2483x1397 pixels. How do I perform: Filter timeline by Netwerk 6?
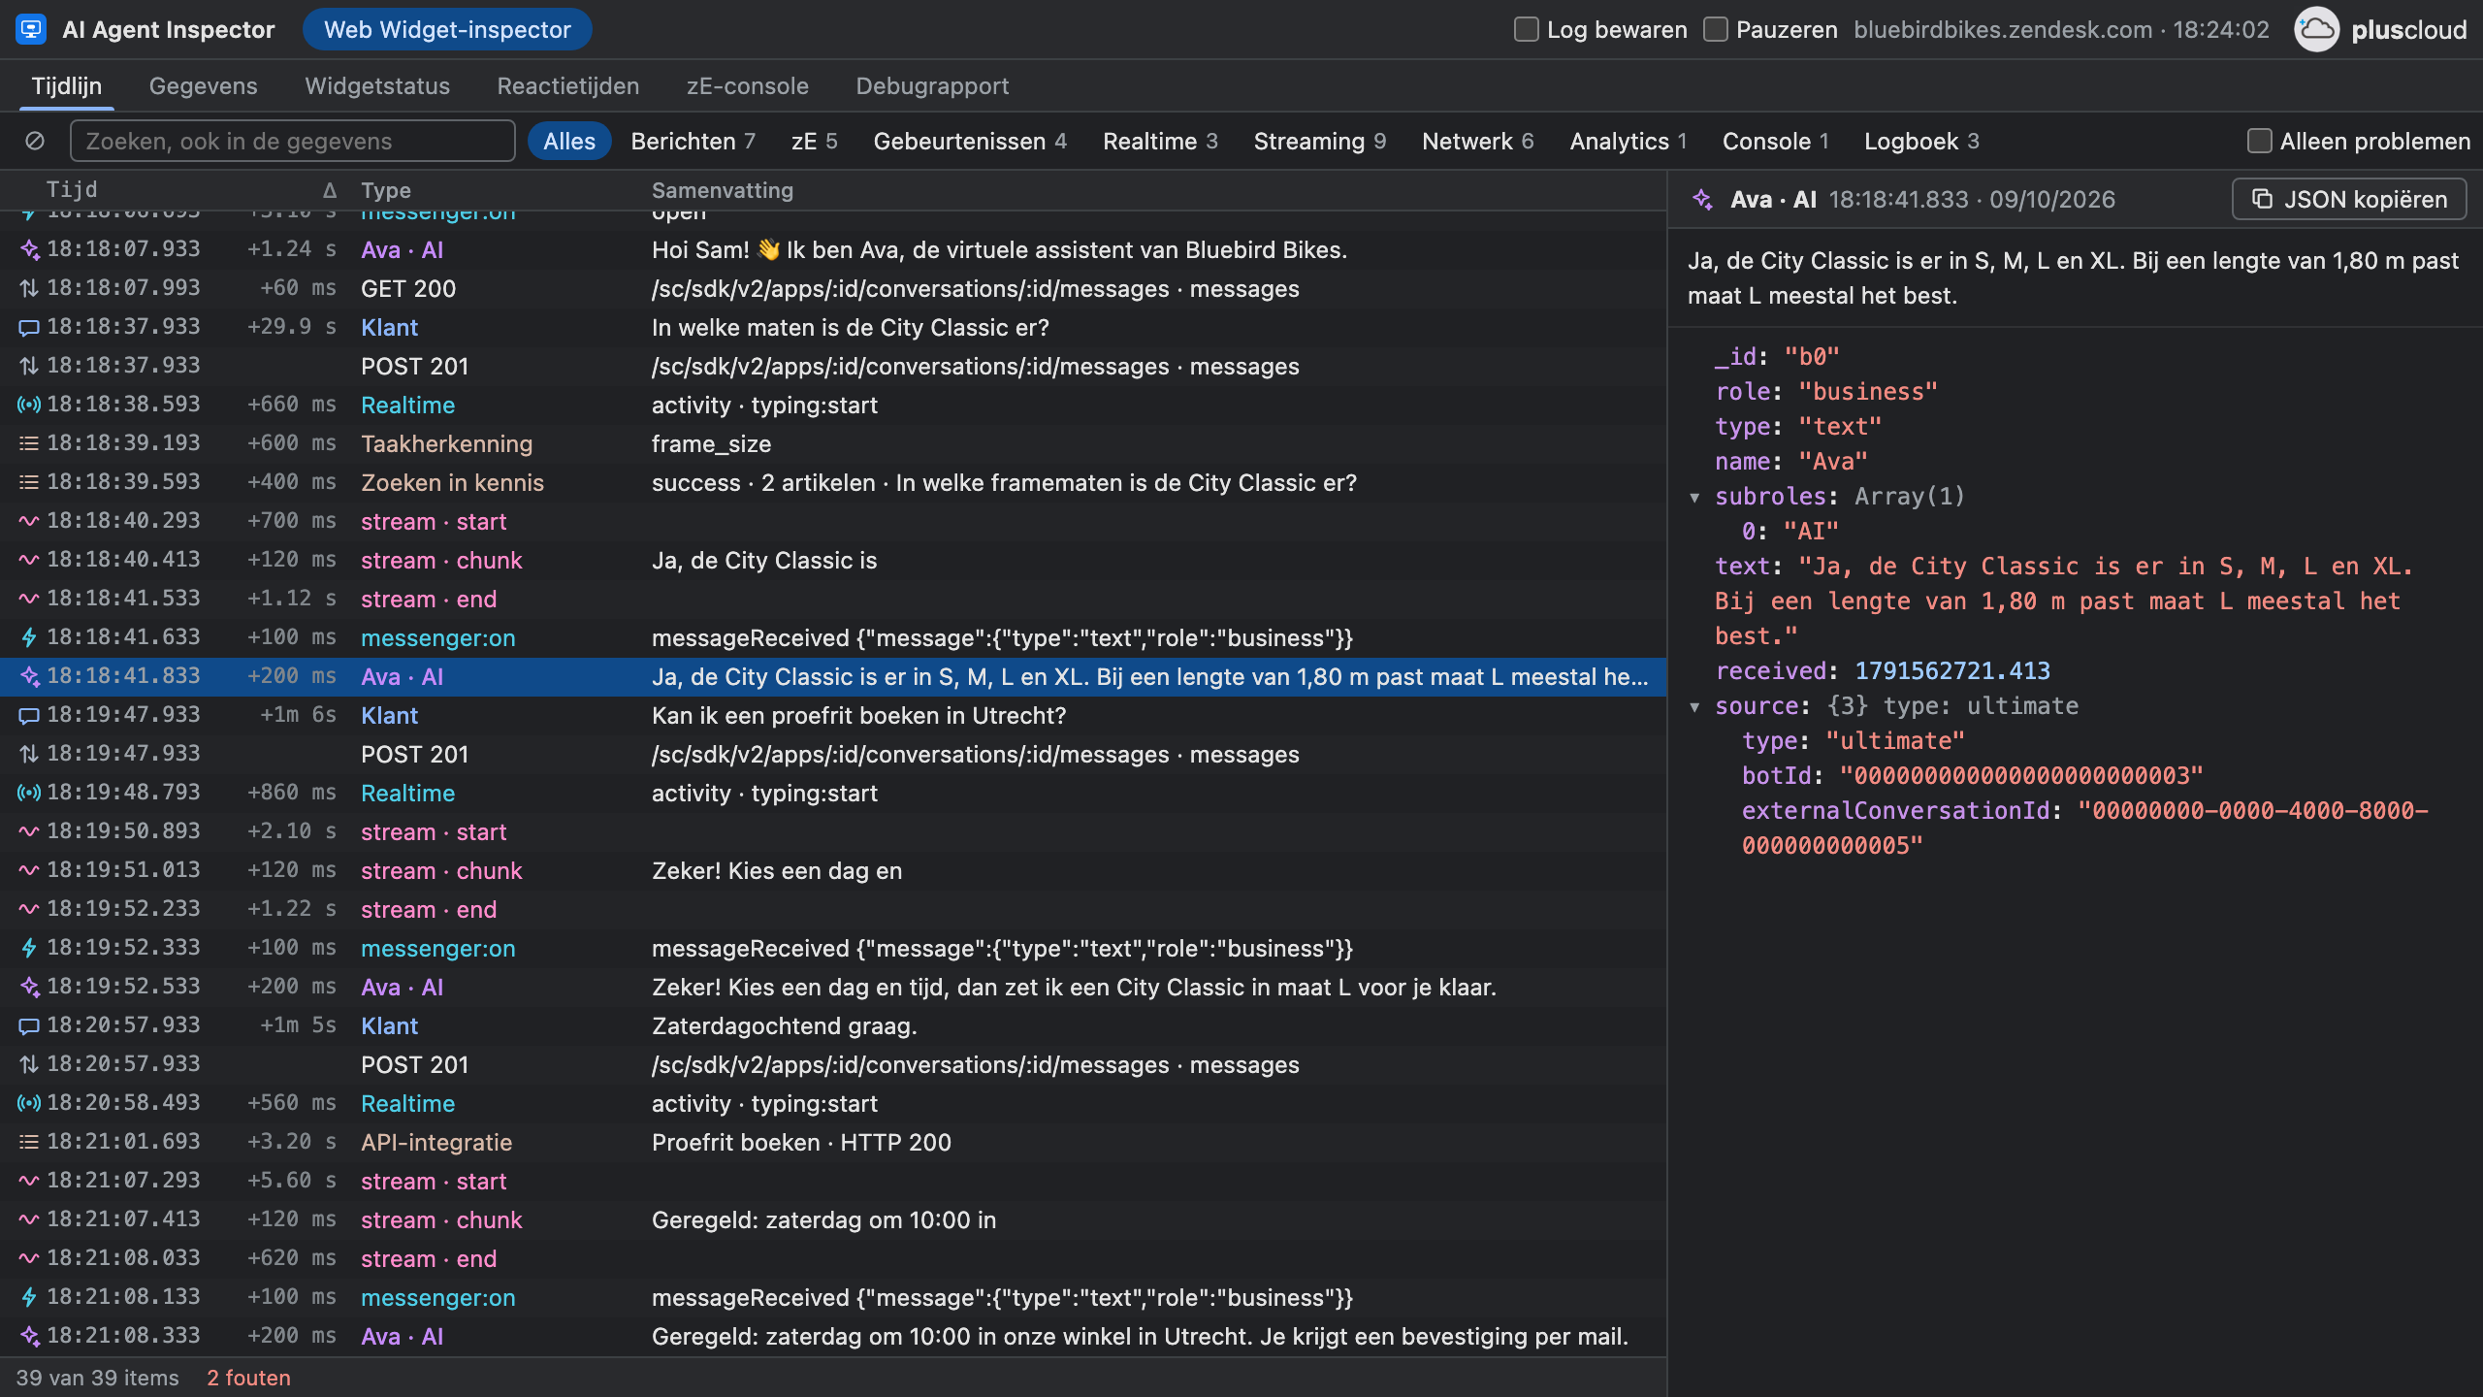(x=1477, y=141)
